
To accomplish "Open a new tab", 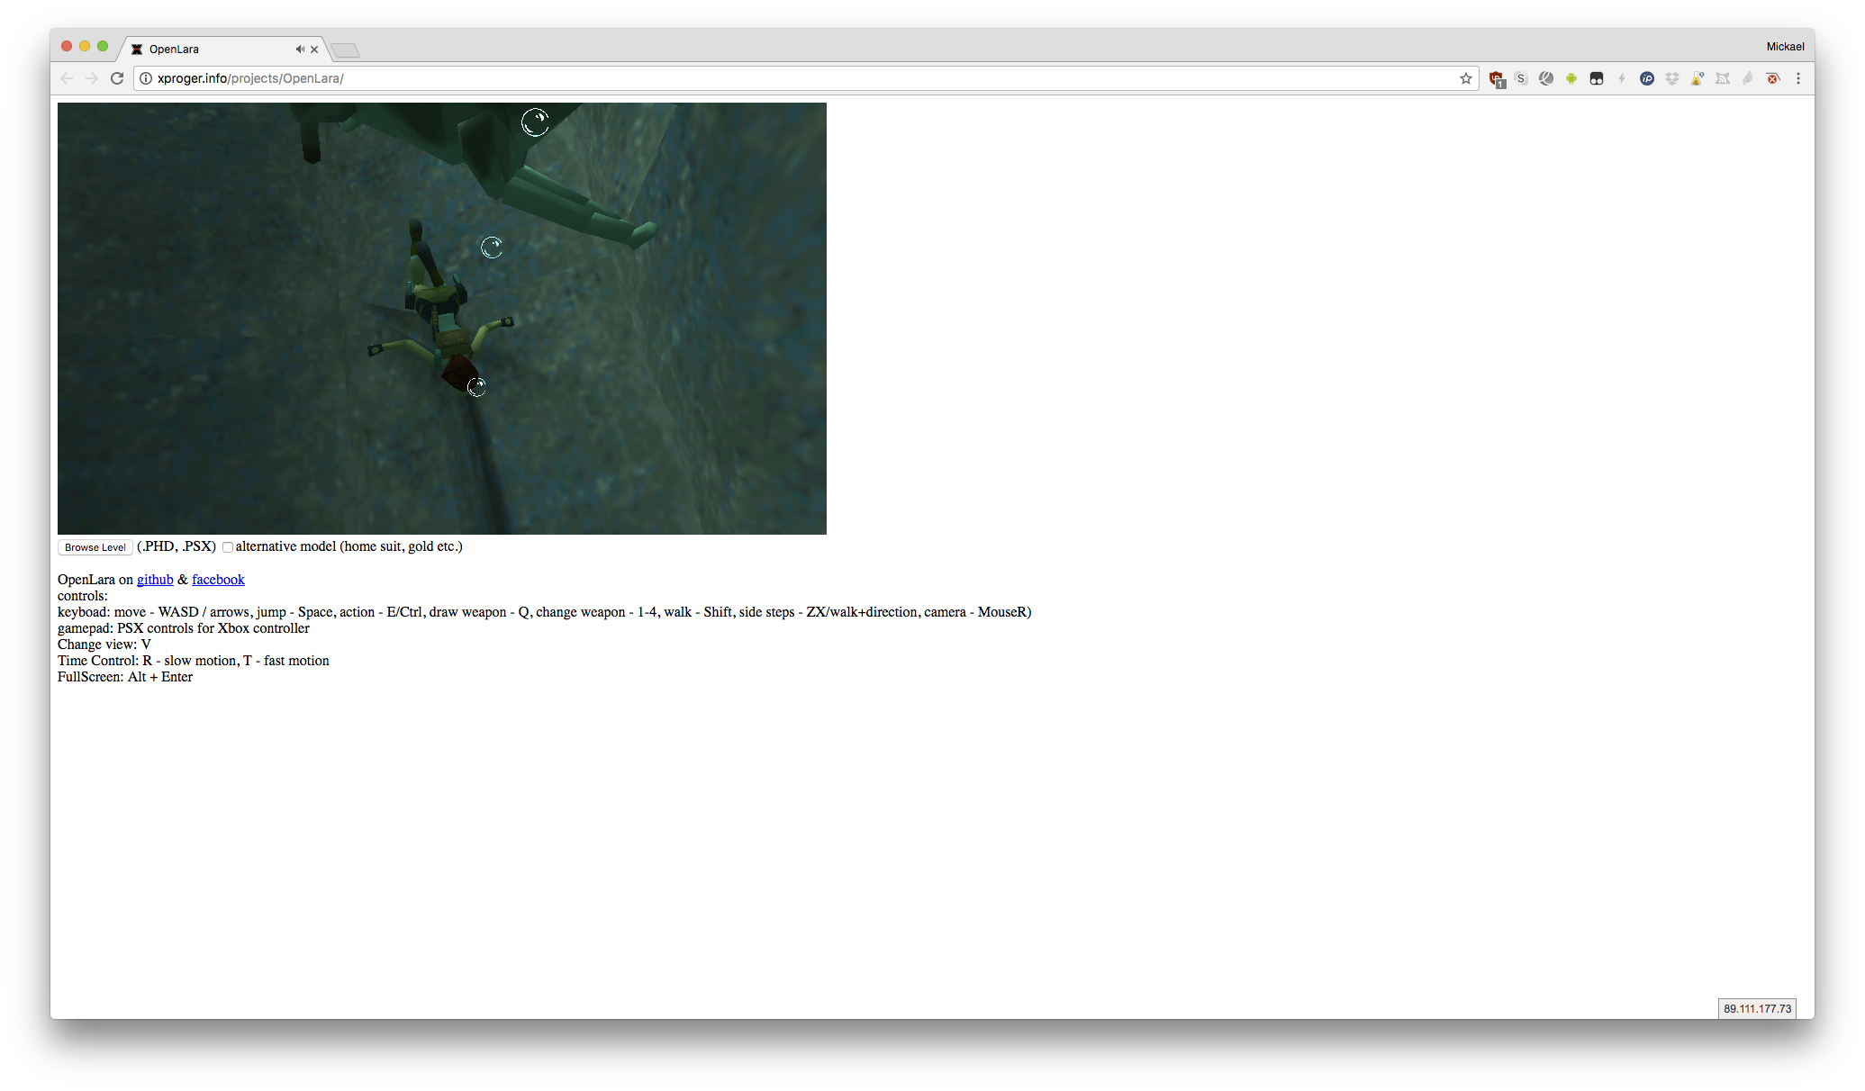I will (345, 50).
